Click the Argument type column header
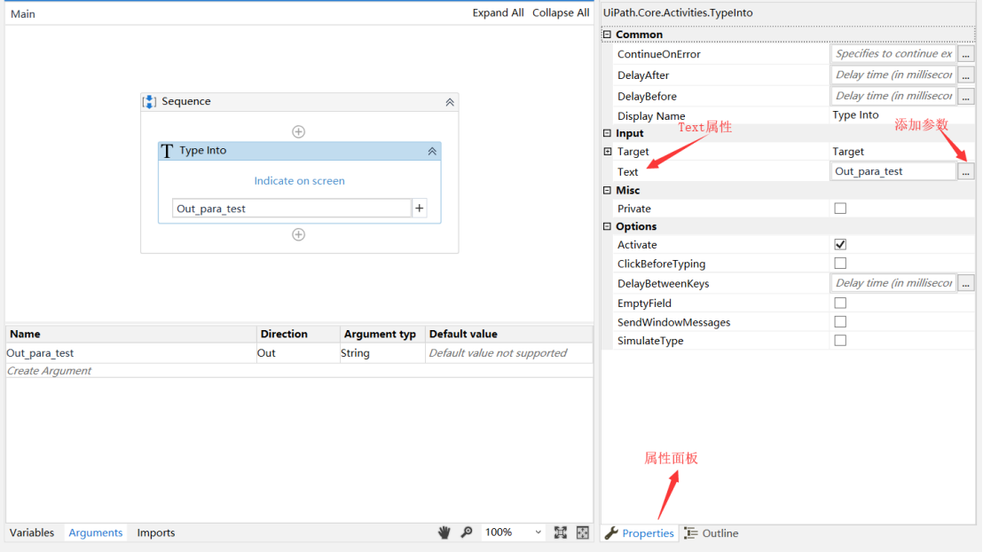 click(x=382, y=335)
